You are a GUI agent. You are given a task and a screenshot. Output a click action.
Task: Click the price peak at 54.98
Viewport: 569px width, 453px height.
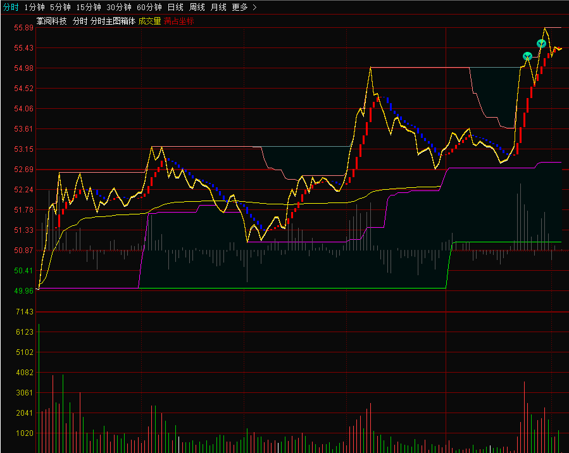pos(370,68)
